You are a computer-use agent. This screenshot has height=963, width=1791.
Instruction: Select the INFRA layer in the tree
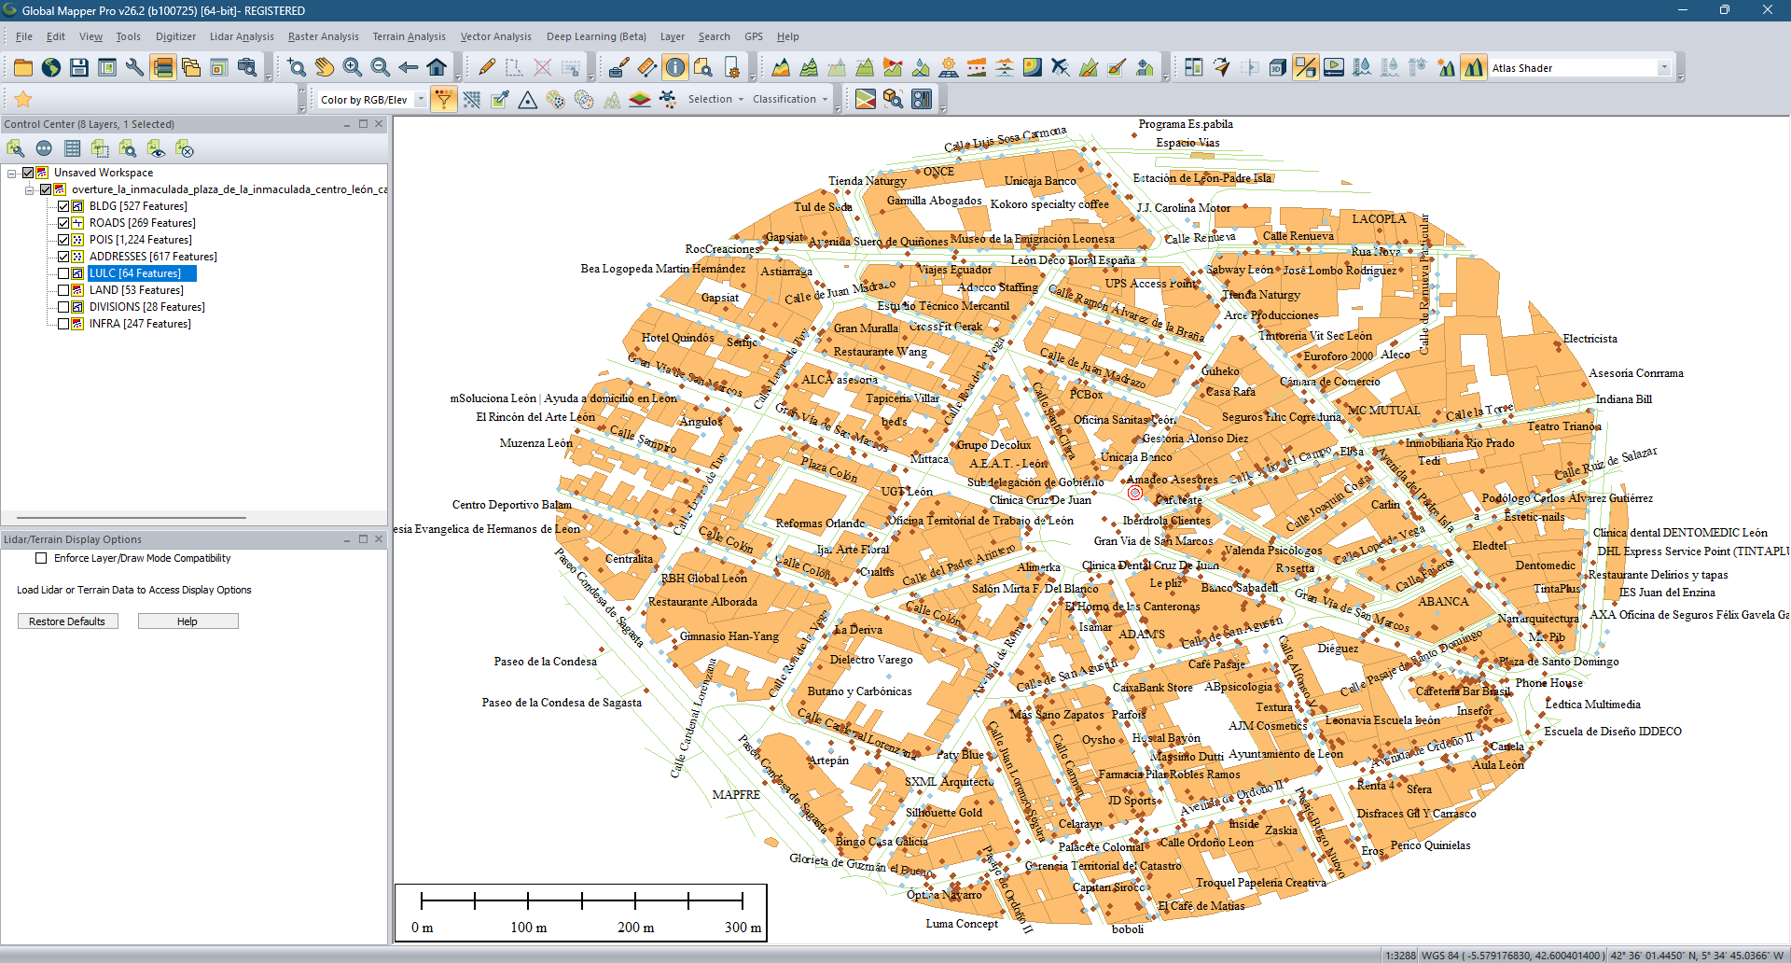pos(140,324)
